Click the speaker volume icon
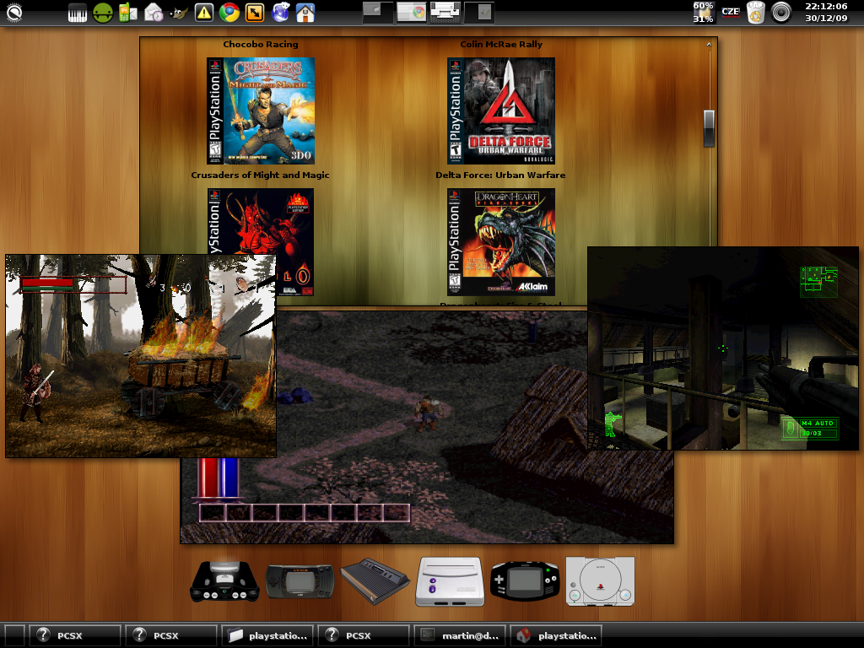The width and height of the screenshot is (864, 648). click(x=781, y=12)
